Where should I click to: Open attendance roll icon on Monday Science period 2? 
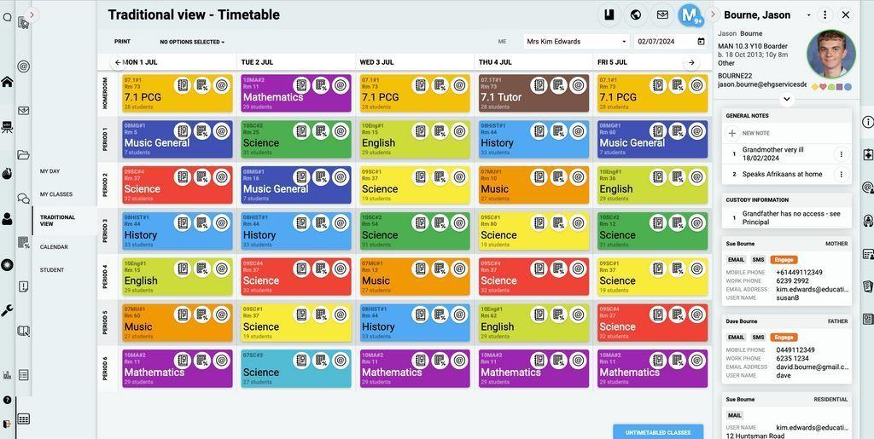point(183,177)
